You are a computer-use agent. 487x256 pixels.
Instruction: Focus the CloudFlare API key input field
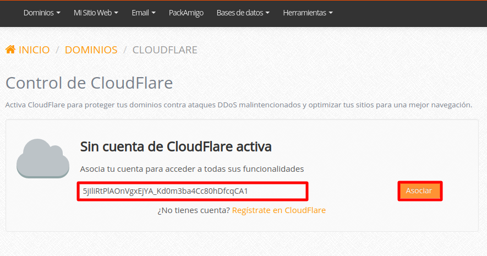tap(192, 191)
